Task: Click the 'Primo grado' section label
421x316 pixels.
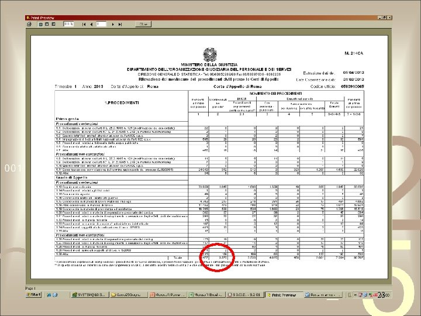Action: tap(67, 119)
